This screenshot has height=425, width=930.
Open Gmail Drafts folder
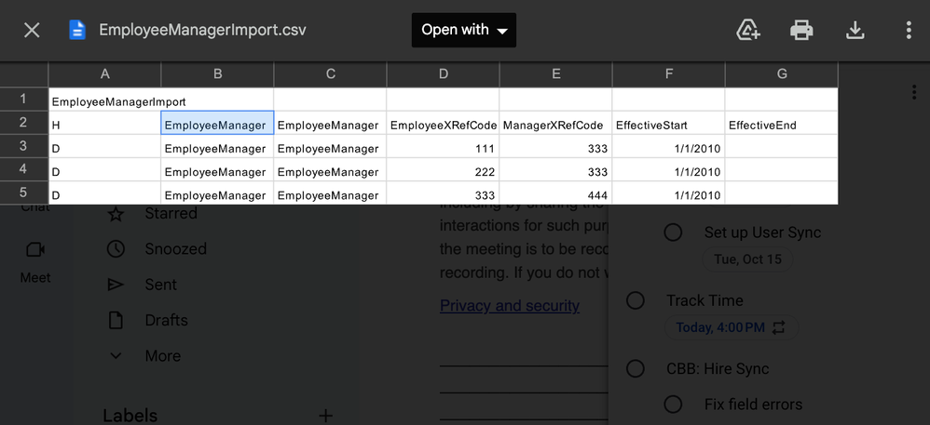point(147,320)
